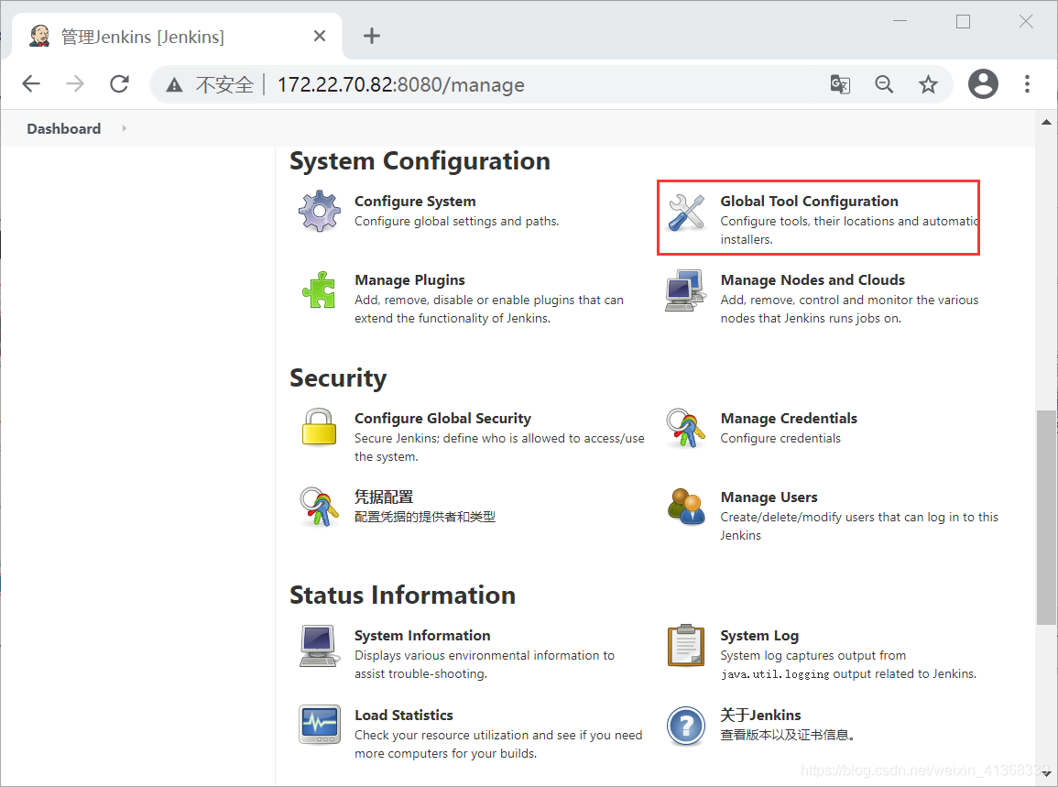Click the browser forward arrow

click(75, 83)
